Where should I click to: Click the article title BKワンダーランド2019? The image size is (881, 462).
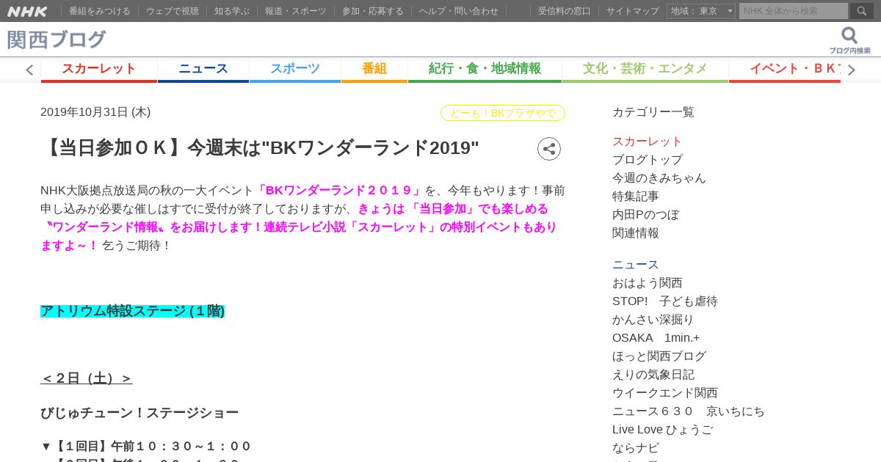(260, 148)
